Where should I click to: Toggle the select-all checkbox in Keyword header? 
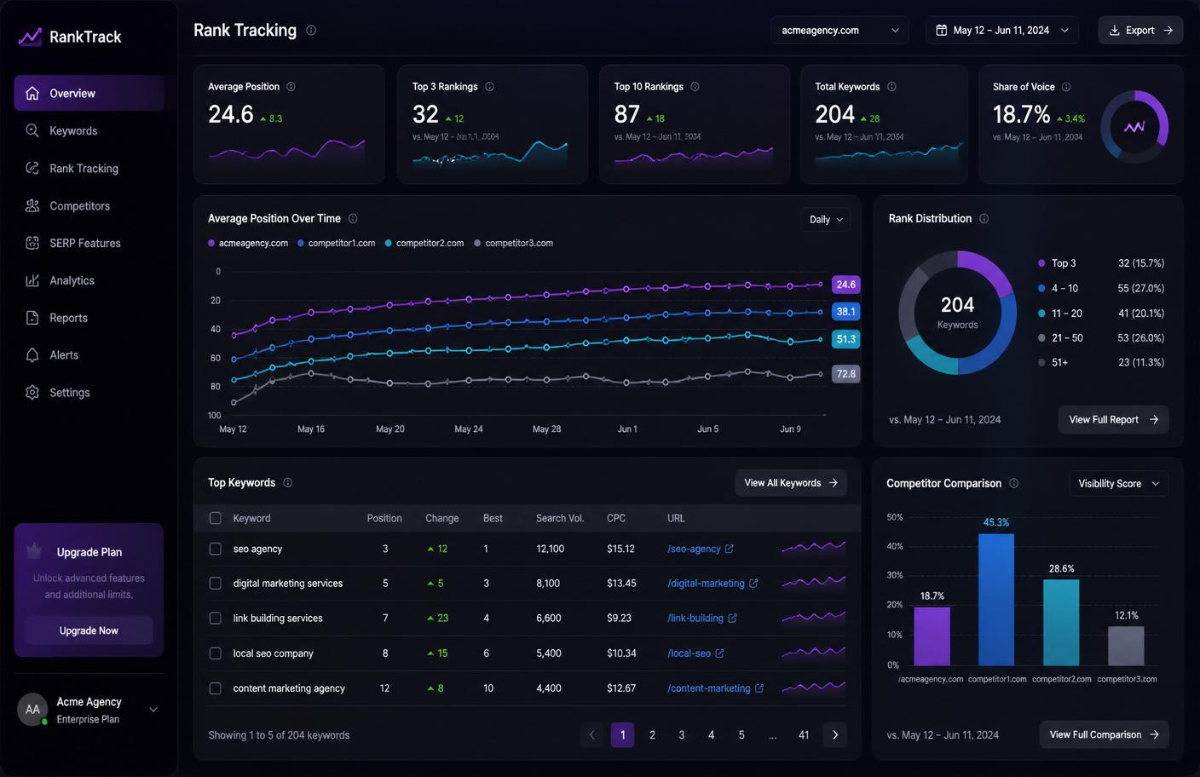pos(216,518)
